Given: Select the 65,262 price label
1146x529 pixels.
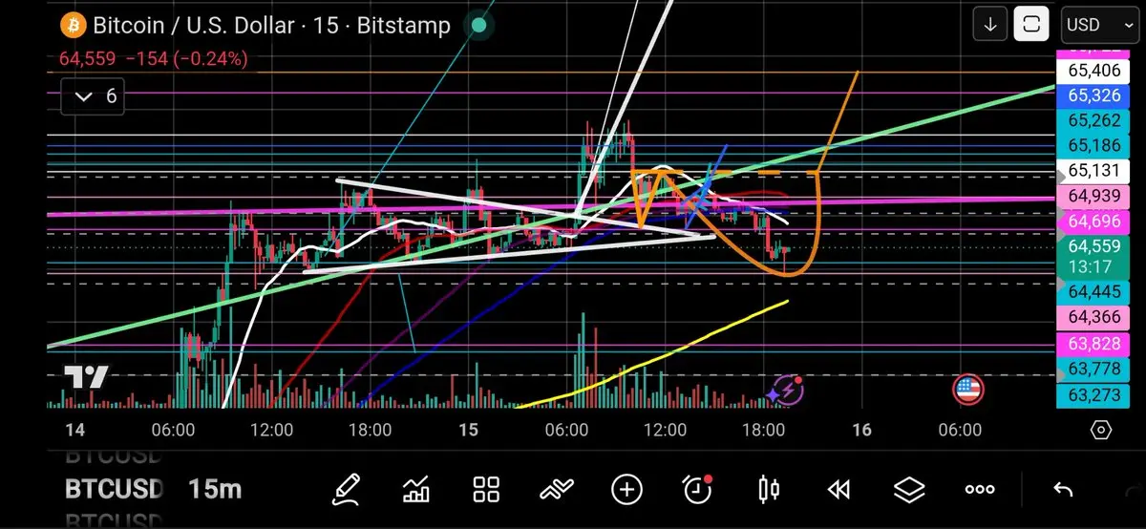Looking at the screenshot, I should (1093, 120).
